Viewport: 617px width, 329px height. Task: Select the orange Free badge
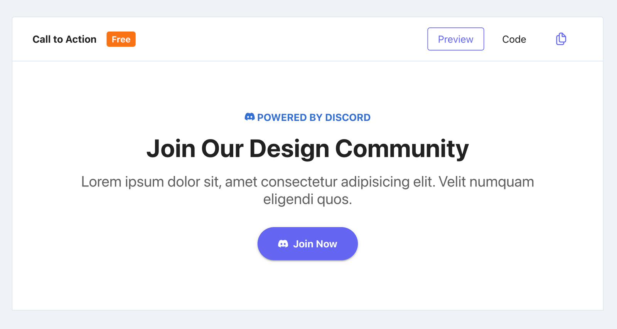click(x=121, y=39)
